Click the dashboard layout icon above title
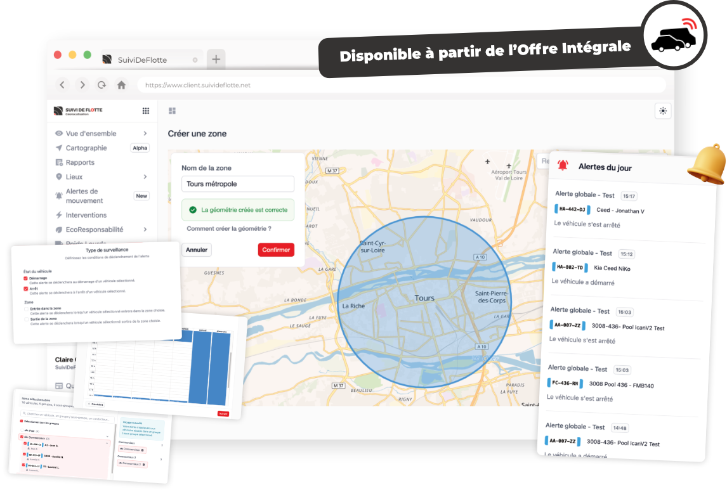 (173, 111)
